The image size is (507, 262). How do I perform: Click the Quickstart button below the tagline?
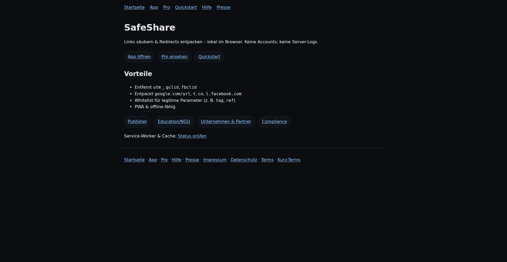pos(209,56)
